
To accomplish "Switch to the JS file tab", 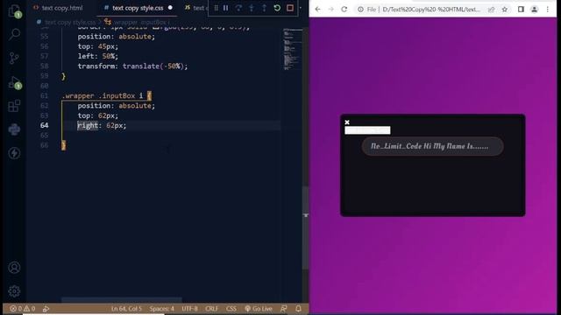I will [x=195, y=8].
